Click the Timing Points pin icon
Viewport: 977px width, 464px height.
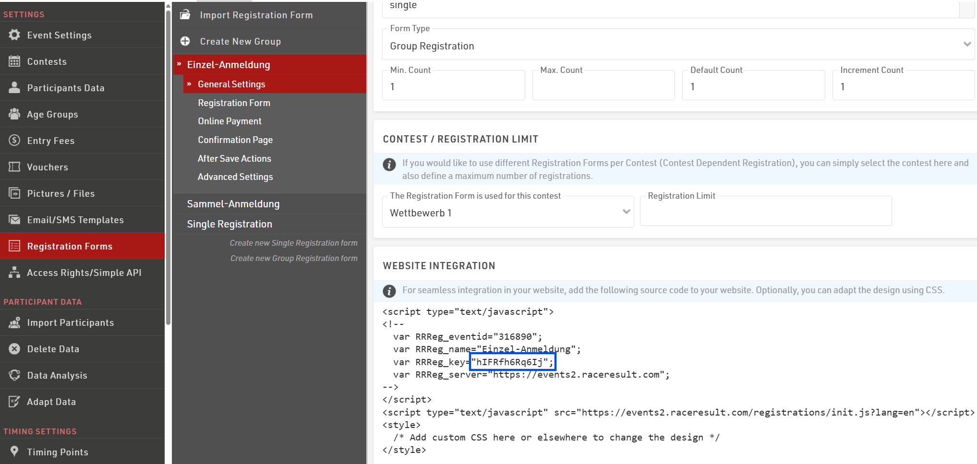pos(14,452)
